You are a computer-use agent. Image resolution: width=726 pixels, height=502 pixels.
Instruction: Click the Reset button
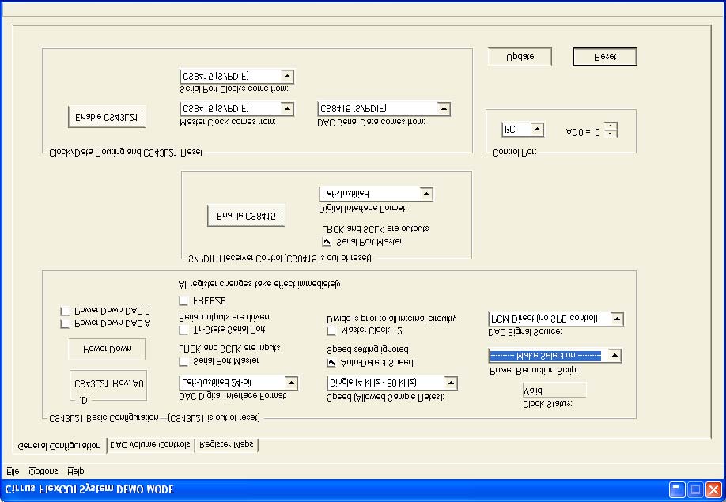coord(604,56)
